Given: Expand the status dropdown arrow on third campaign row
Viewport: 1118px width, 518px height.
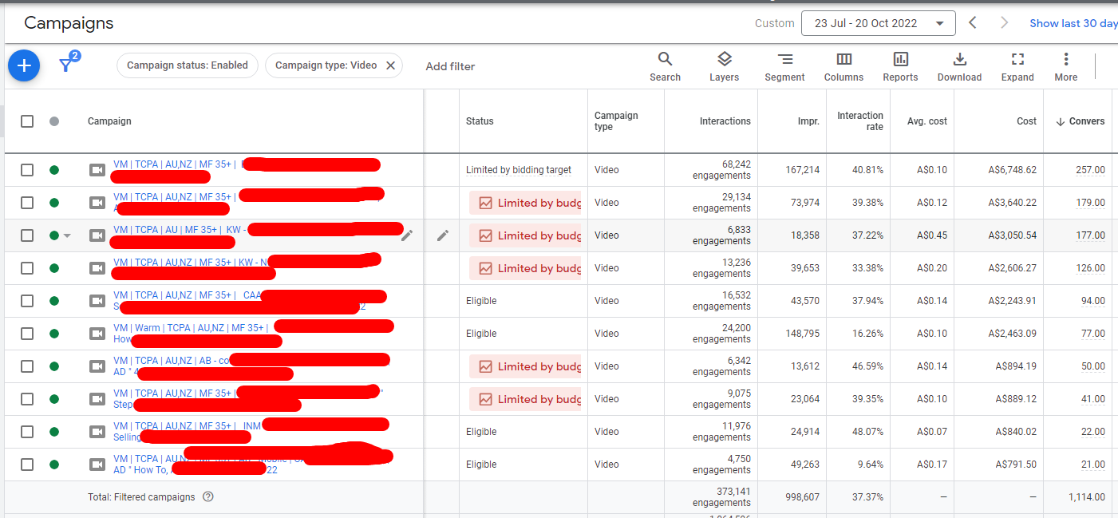Looking at the screenshot, I should (x=68, y=235).
